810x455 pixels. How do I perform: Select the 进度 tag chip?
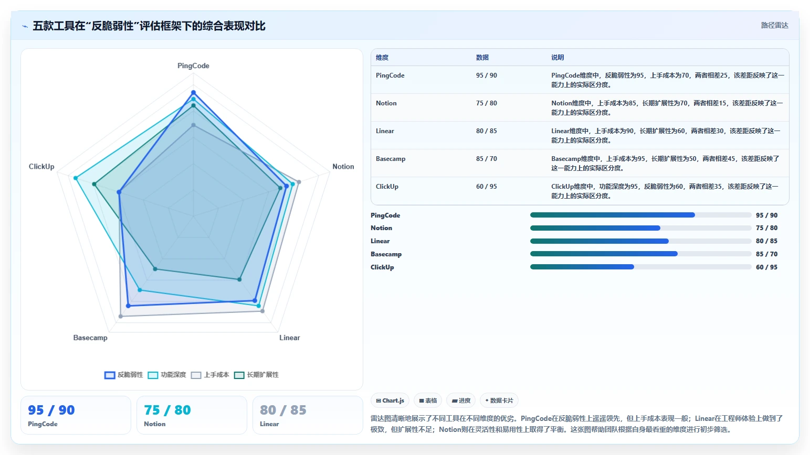pos(461,400)
